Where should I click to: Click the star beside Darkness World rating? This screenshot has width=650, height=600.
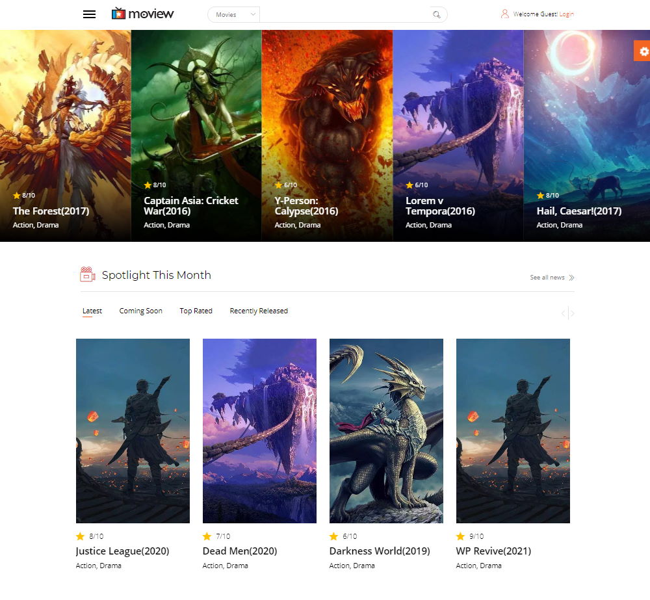(x=333, y=536)
